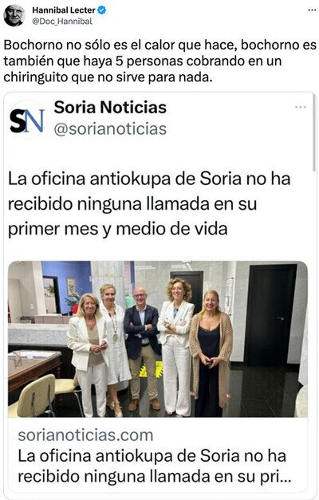This screenshot has height=500, width=319.
Task: Click the woman in white suit with crossed arms
Action: 176,346
